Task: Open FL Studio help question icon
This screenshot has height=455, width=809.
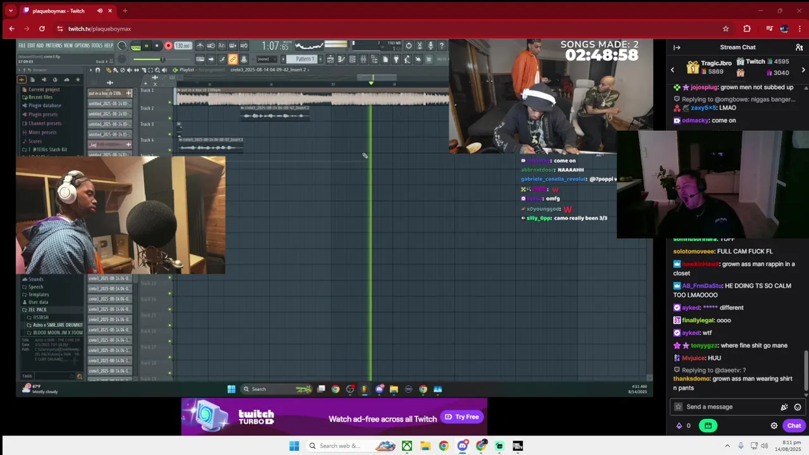Action: (x=442, y=45)
